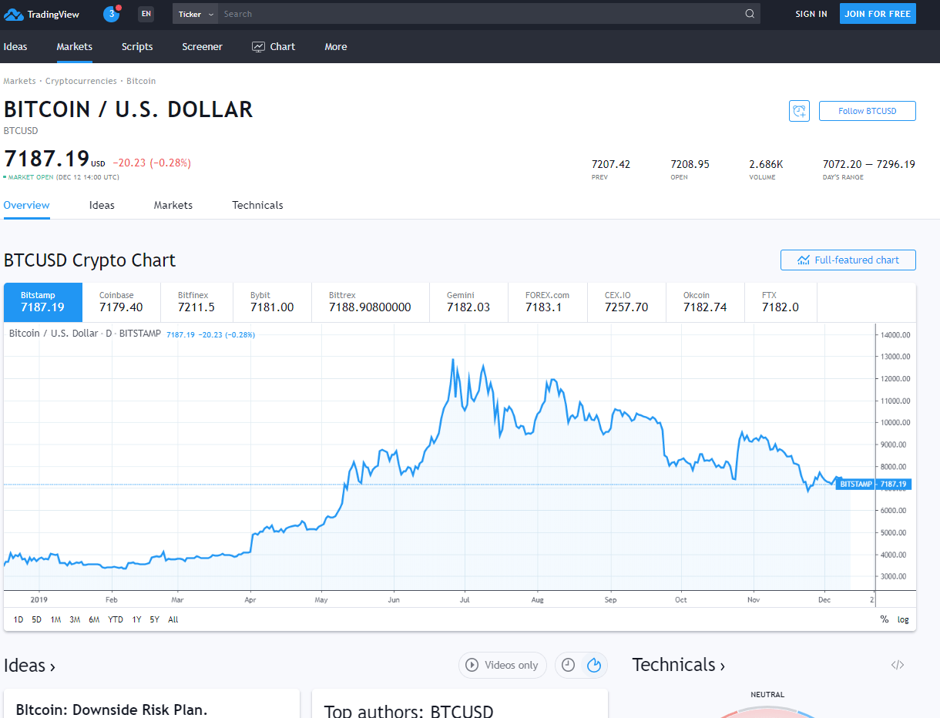The image size is (940, 718).
Task: Click the SIGN IN link
Action: pos(811,14)
